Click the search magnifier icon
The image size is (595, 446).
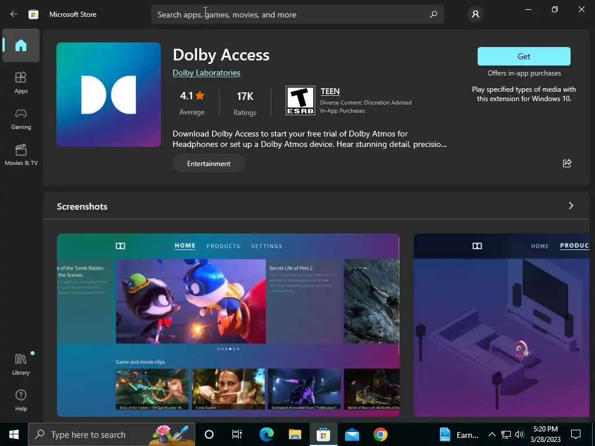pos(433,15)
